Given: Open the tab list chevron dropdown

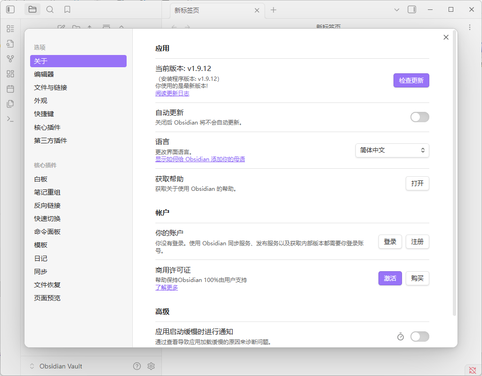Looking at the screenshot, I should point(397,9).
